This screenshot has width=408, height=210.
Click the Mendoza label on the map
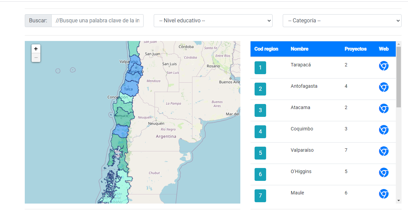point(153,81)
